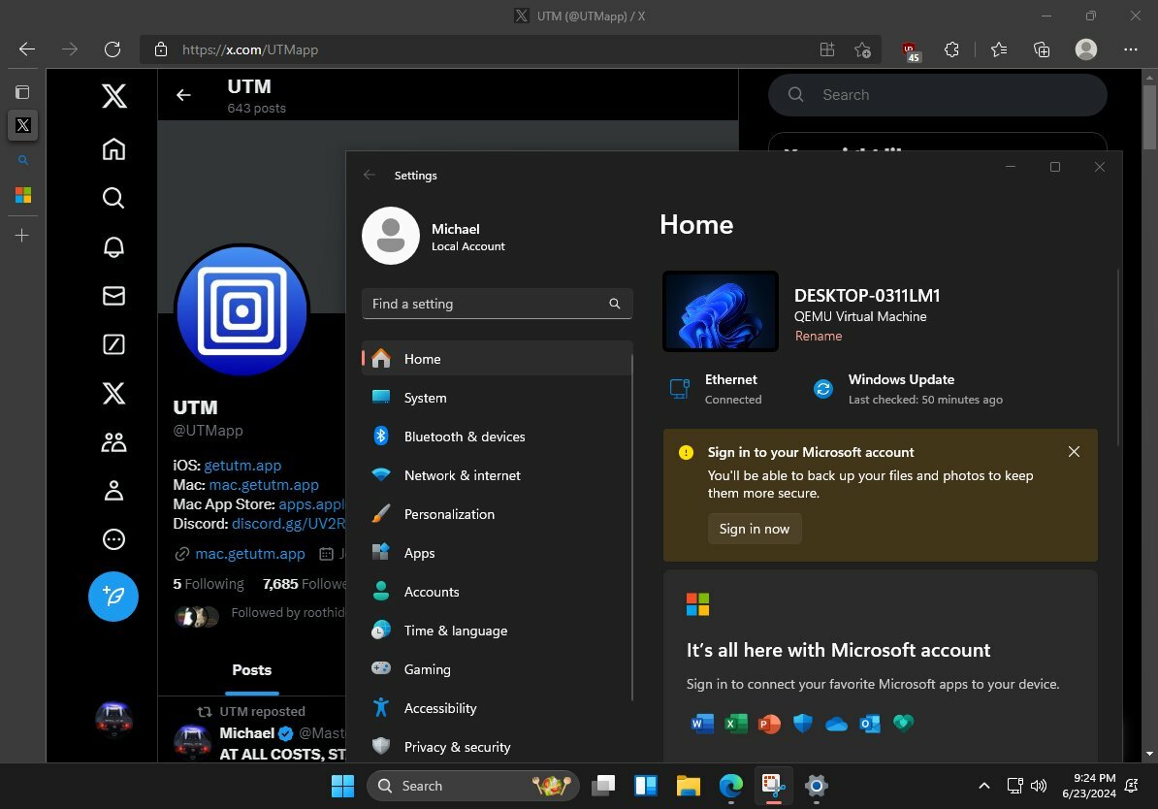1158x809 pixels.
Task: Open Edge tab actions menu icon
Action: pos(22,92)
